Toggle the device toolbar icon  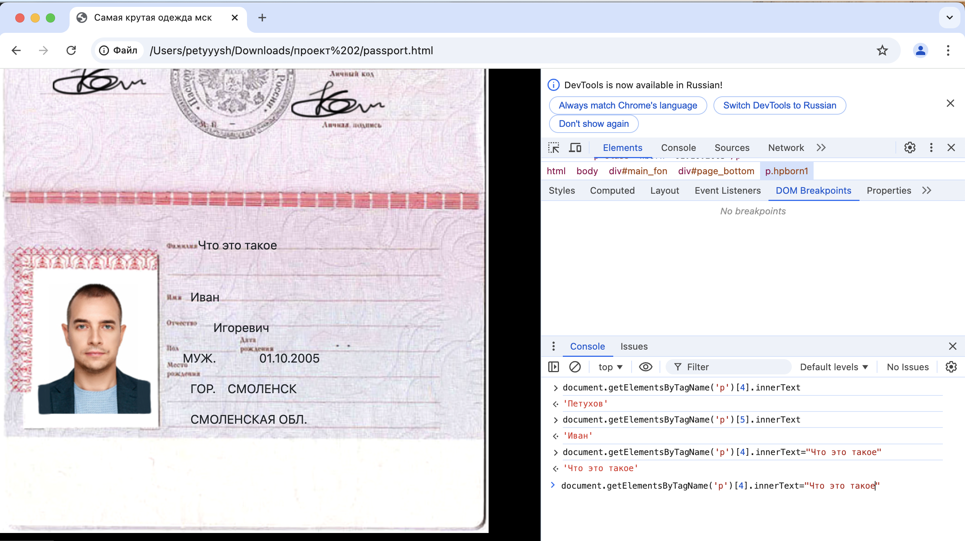[x=575, y=148]
